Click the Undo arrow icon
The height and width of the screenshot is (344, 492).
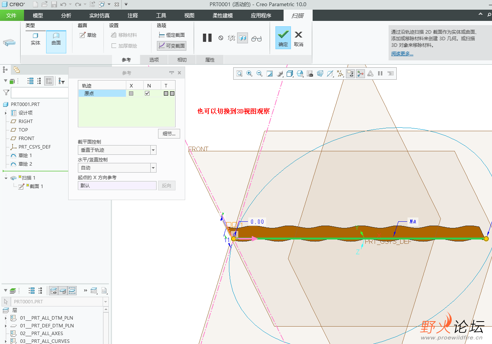(63, 5)
